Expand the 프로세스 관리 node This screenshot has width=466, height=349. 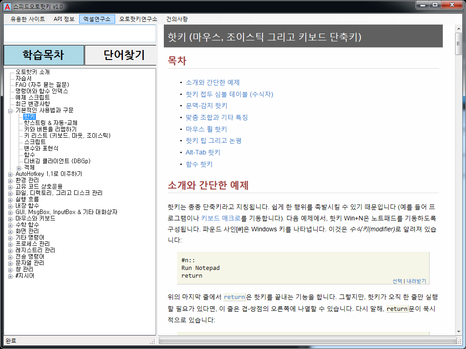(10, 244)
